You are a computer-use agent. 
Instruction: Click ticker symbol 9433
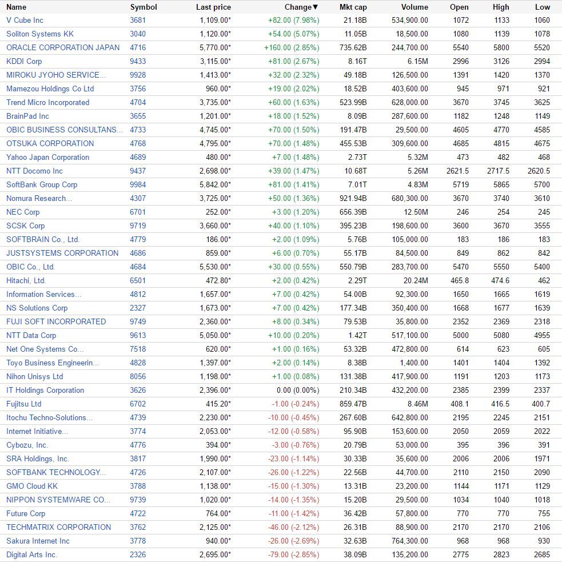click(138, 61)
